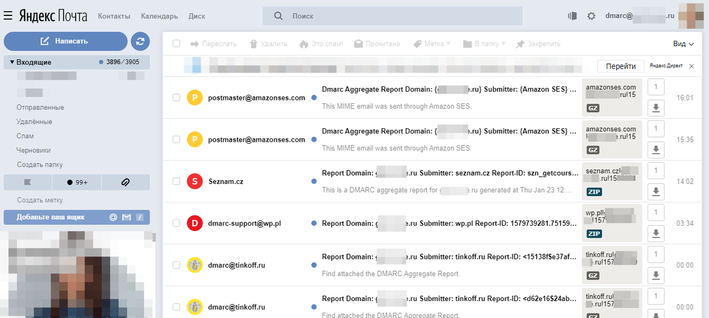The height and width of the screenshot is (318, 709).
Task: Open the Спам folder
Action: pos(25,136)
